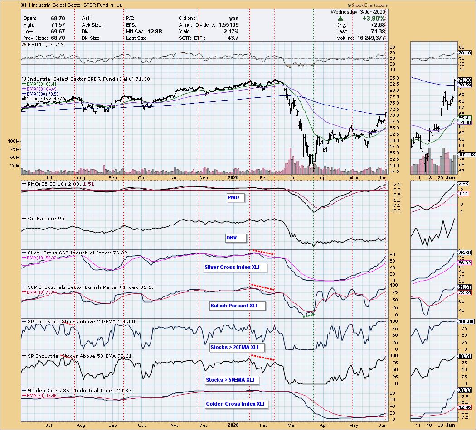Click the Annual Dividend value 1.55109
This screenshot has height=430, width=476.
point(228,25)
